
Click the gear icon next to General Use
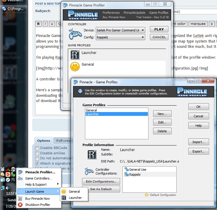pos(127,169)
